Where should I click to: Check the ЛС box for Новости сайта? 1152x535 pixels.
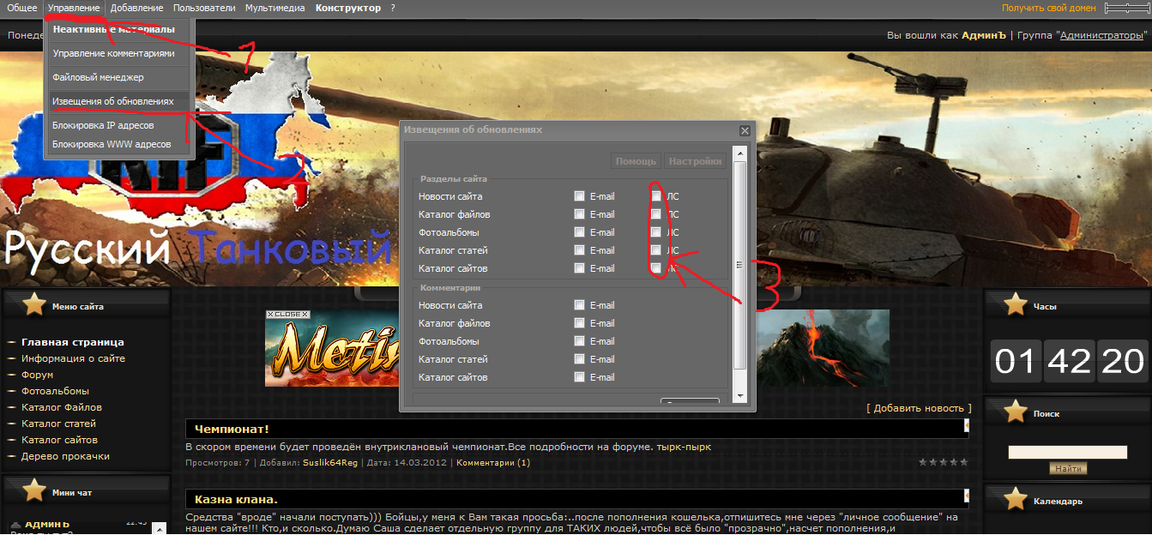[656, 196]
